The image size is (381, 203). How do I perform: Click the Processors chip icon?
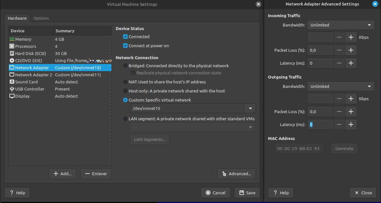(x=12, y=46)
